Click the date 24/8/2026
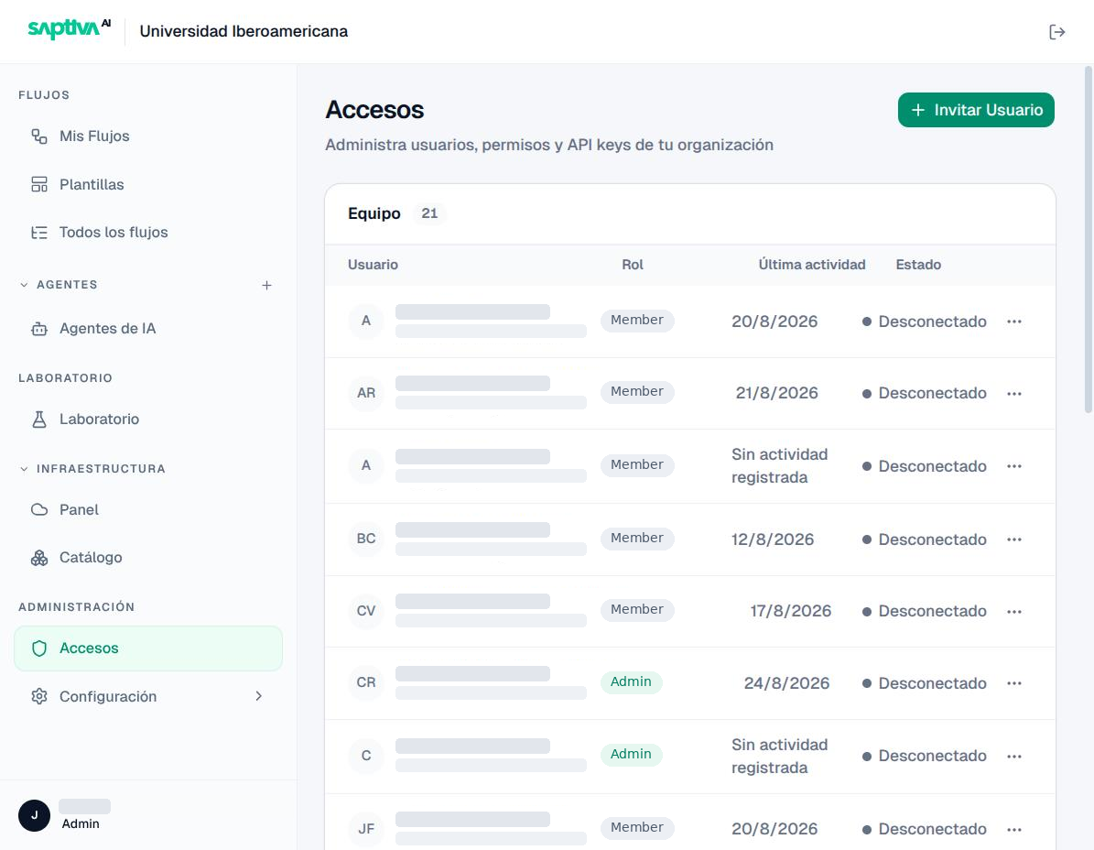Screen dimensions: 1094x850 pos(786,683)
